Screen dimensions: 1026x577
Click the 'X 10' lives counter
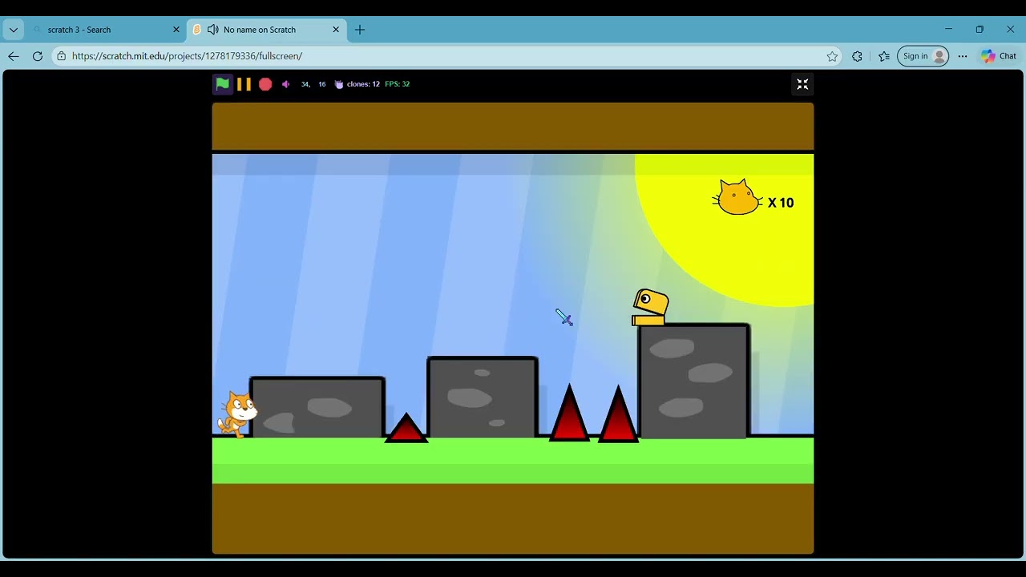(x=781, y=203)
